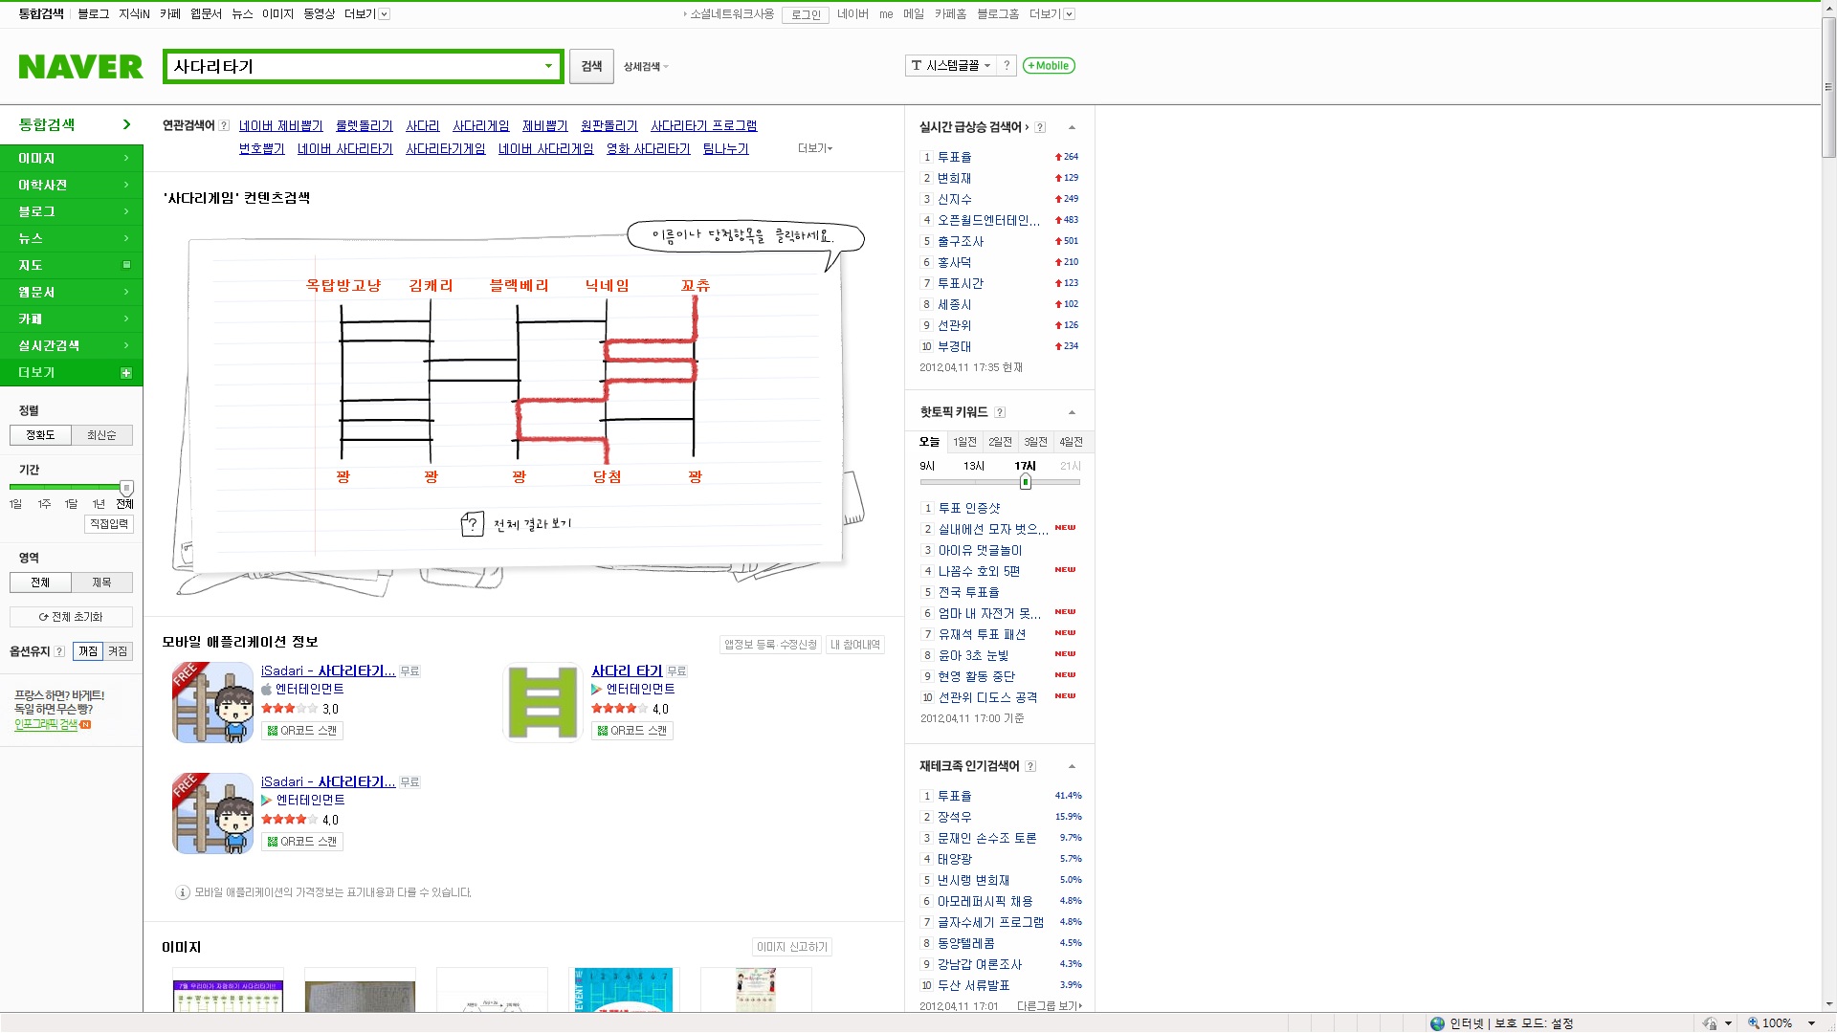Open the 시스템글꼴 font dropdown
Image resolution: width=1837 pixels, height=1033 pixels.
point(950,65)
